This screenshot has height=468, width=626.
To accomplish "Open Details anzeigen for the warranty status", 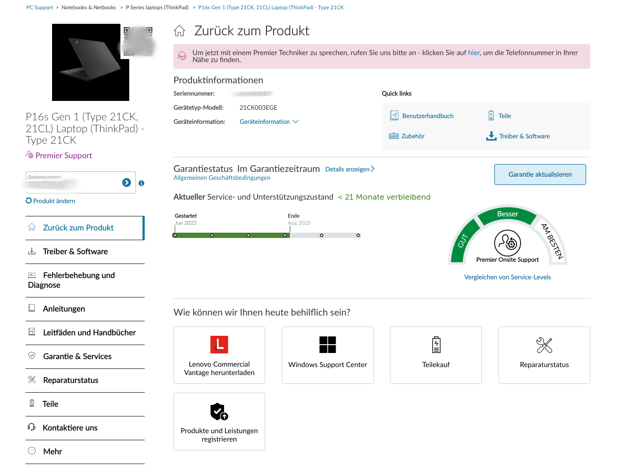I will pos(349,169).
